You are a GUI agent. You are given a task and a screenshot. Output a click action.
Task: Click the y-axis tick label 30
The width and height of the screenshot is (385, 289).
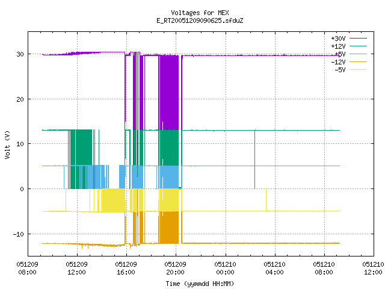pos(20,54)
